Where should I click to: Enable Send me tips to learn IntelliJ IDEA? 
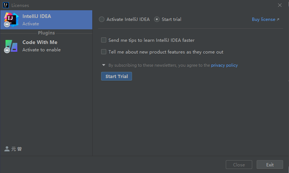104,40
